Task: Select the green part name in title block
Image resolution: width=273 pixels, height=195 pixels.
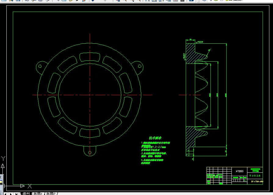Action: coord(255,176)
